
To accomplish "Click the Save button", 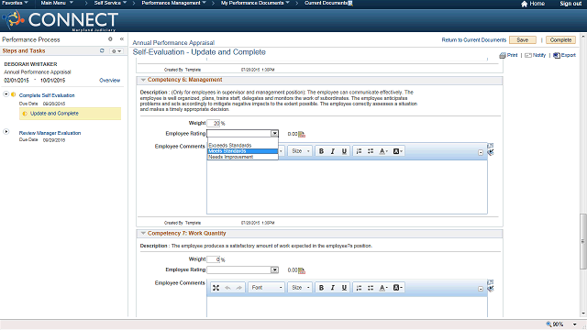I will point(523,40).
